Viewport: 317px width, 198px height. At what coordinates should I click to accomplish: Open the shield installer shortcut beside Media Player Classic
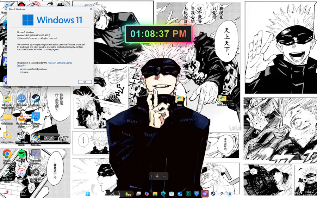(x=36, y=139)
